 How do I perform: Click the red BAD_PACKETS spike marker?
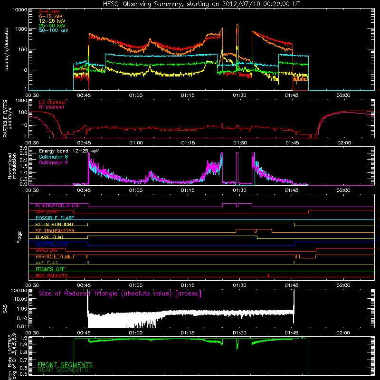[268, 275]
